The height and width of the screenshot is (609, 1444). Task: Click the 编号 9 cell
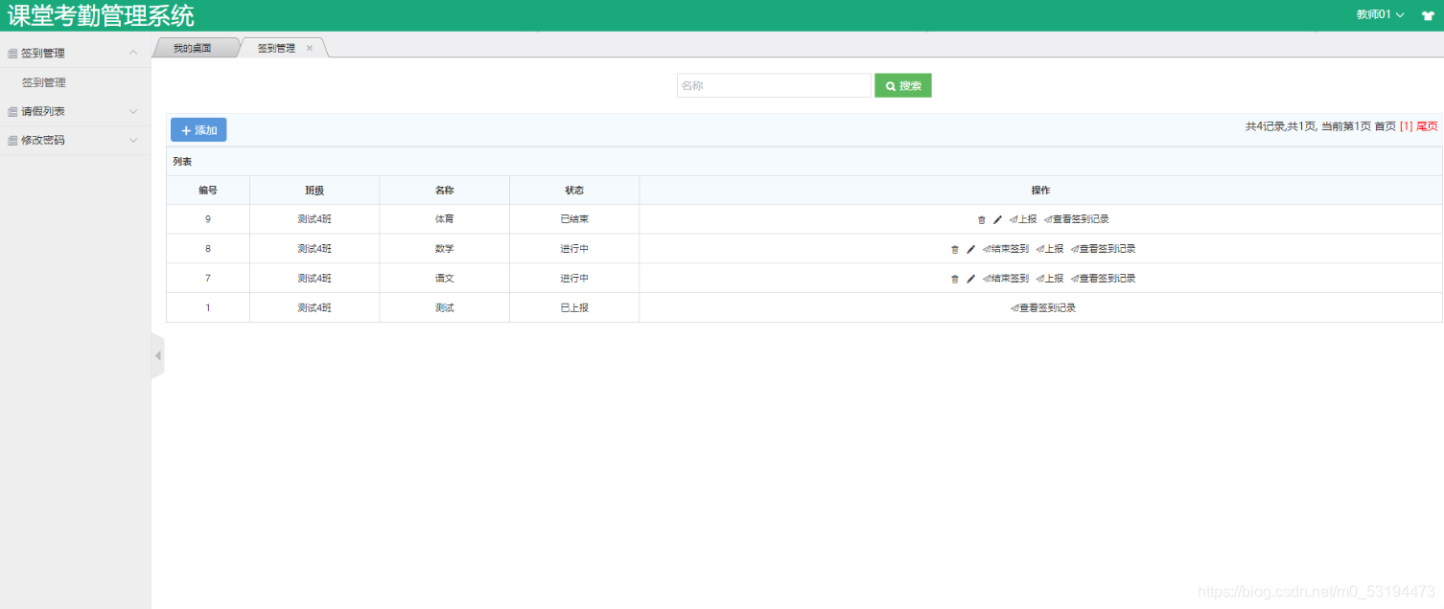pos(208,219)
